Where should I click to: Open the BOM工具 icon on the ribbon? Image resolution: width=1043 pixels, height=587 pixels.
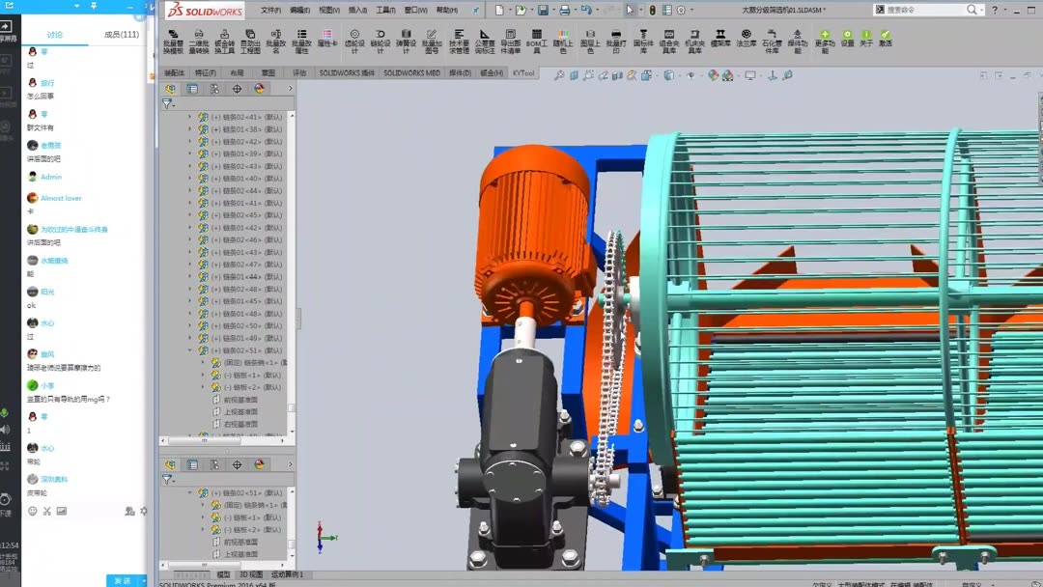pyautogui.click(x=538, y=41)
